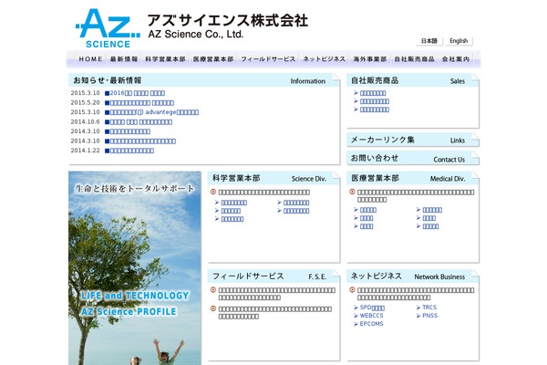Open the ネットビジネス Network Business header
547x365 pixels.
[x=413, y=276]
